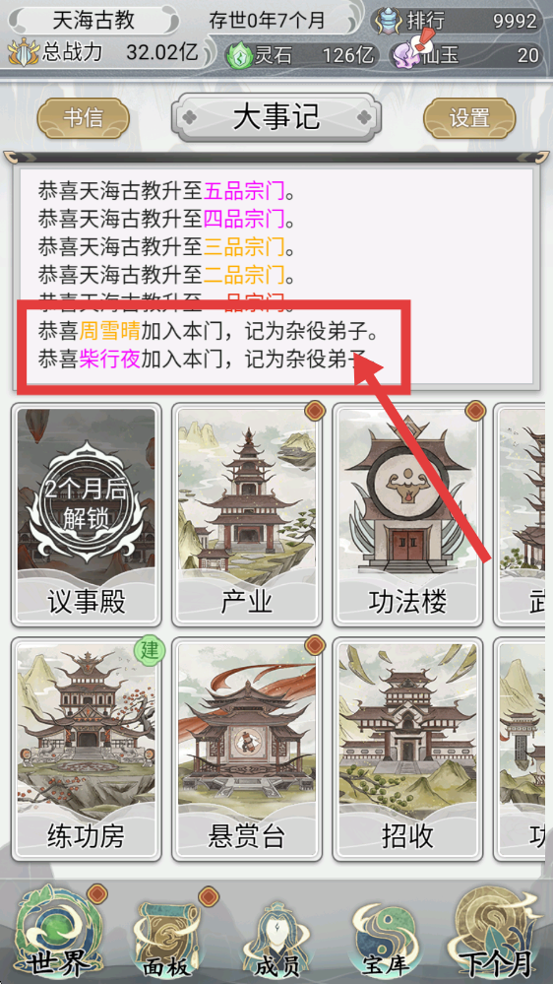Image resolution: width=553 pixels, height=984 pixels.
Task: Tap the 仙玉 jade currency icon
Action: [405, 55]
